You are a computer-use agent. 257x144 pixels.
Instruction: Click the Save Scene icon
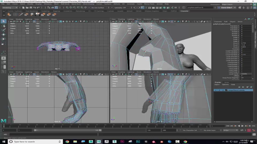point(31,8)
